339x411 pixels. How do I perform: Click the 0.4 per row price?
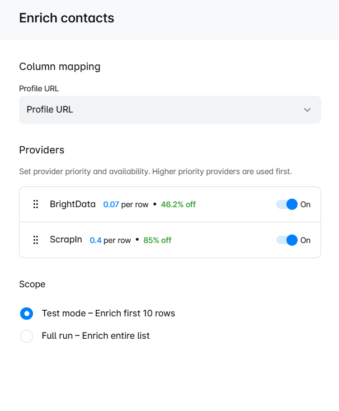(x=110, y=240)
